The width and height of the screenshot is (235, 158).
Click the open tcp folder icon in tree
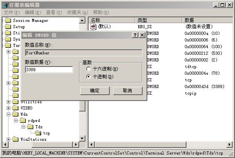(38, 133)
